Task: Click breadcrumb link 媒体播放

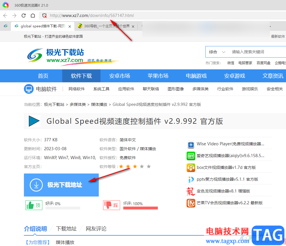Action: pos(99,104)
